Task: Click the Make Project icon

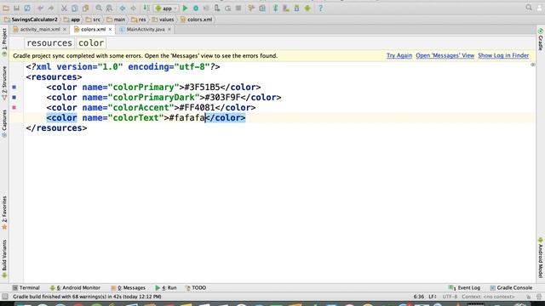Action: (x=146, y=8)
